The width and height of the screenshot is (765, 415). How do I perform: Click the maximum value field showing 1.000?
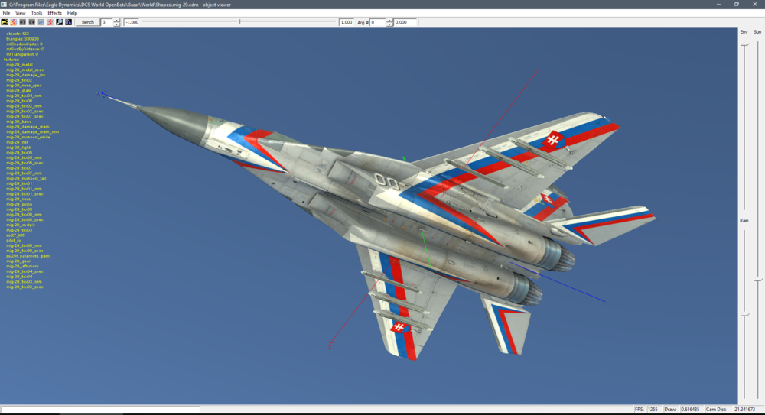(x=346, y=22)
